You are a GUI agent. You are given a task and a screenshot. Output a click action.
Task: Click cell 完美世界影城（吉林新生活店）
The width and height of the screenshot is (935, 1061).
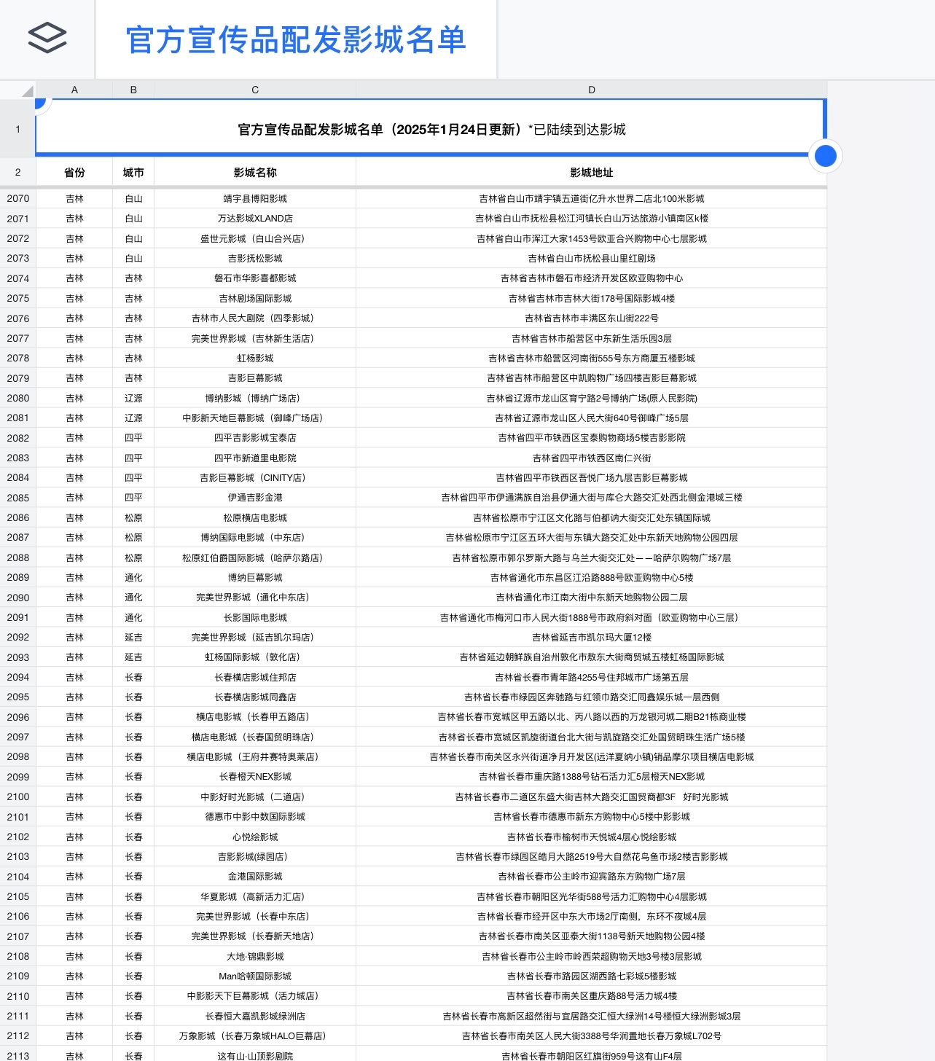tap(255, 338)
